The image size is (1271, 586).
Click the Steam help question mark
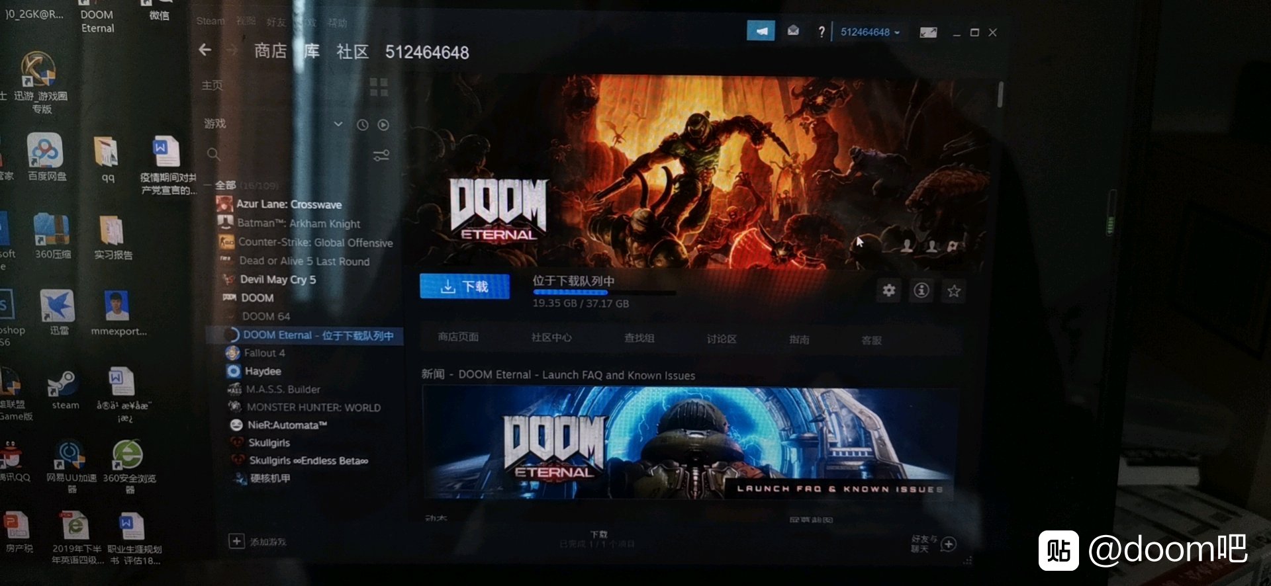822,32
